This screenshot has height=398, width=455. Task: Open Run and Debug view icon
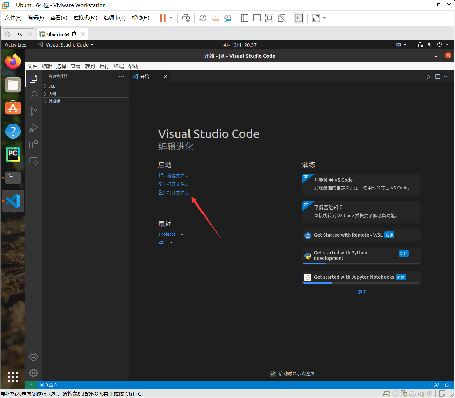(x=34, y=128)
